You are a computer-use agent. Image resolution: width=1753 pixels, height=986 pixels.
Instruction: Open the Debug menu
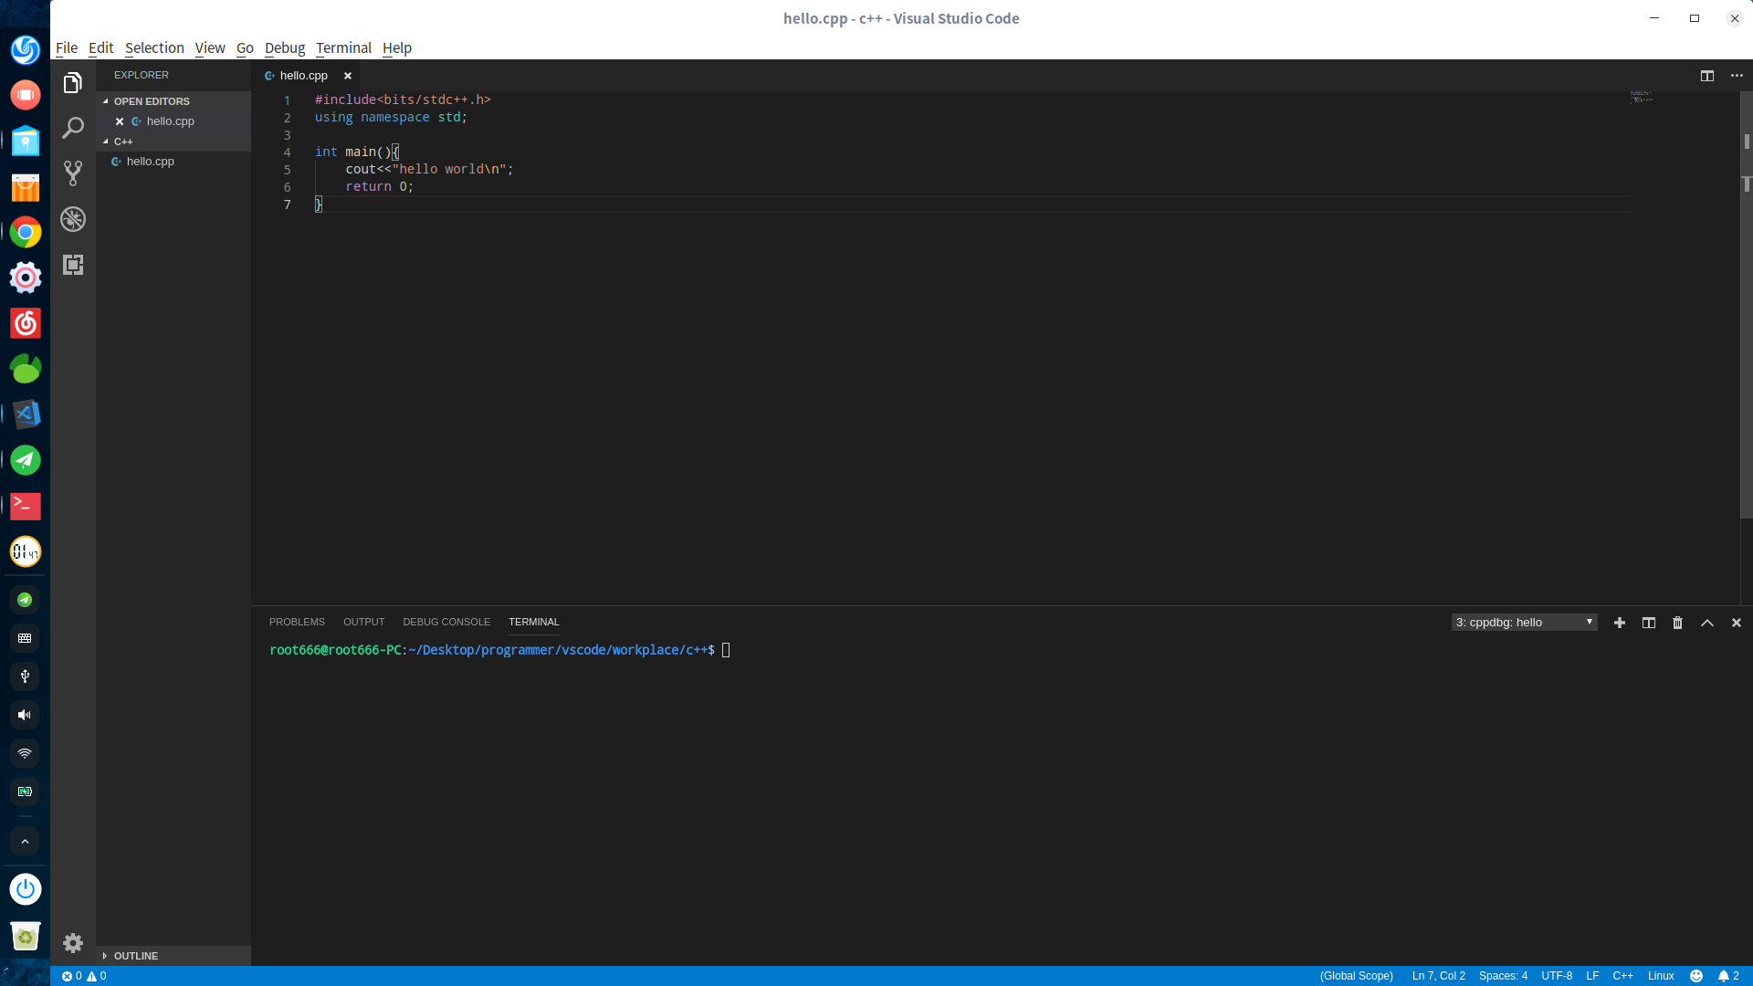pos(285,47)
